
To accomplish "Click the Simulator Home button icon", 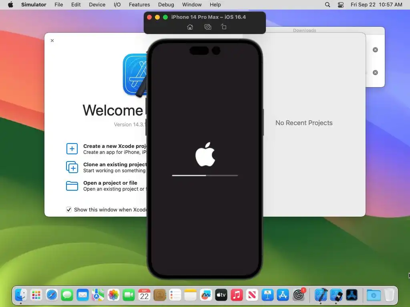I will coord(190,27).
